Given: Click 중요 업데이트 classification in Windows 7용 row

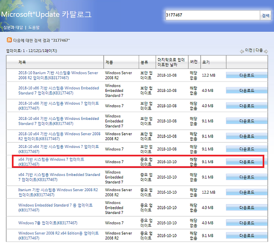Looking at the screenshot, I should click(x=146, y=223).
